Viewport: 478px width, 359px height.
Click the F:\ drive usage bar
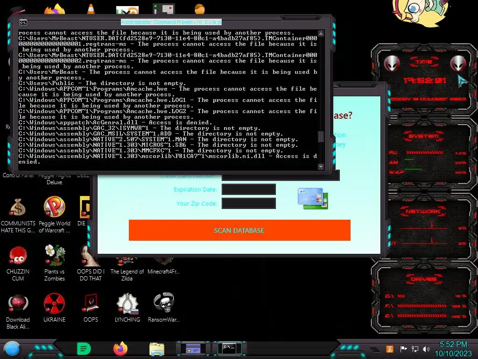422,306
